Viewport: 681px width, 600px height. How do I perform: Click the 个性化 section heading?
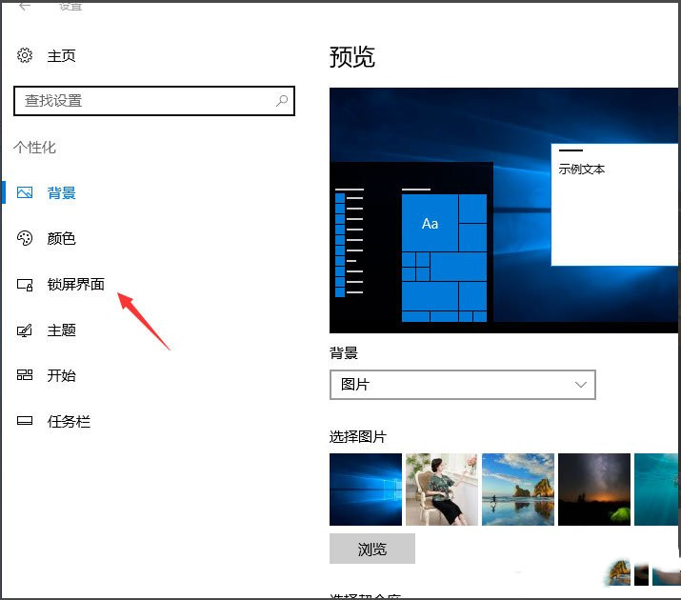click(x=34, y=148)
